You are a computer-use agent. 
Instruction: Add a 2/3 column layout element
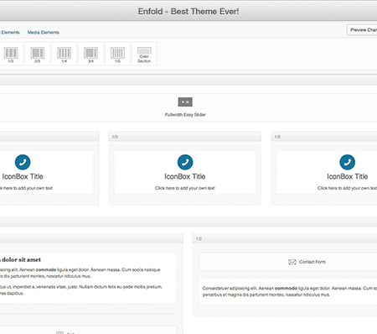coord(38,54)
